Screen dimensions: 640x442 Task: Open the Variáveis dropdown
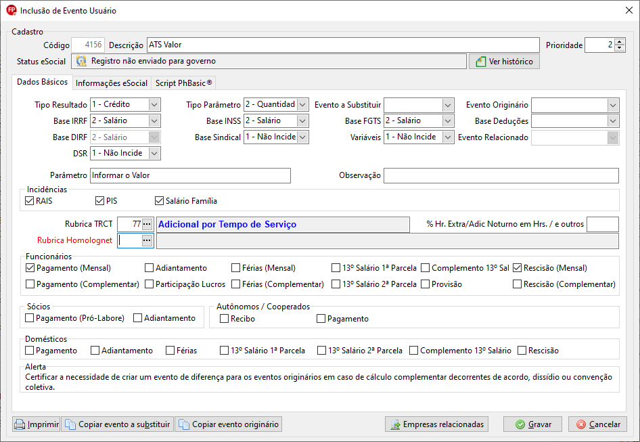tap(448, 137)
